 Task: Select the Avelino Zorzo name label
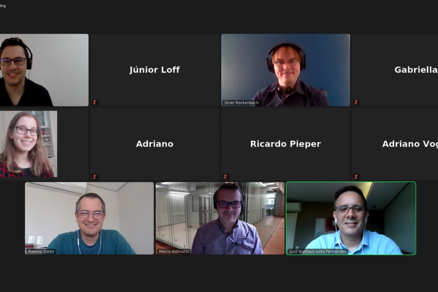(41, 252)
